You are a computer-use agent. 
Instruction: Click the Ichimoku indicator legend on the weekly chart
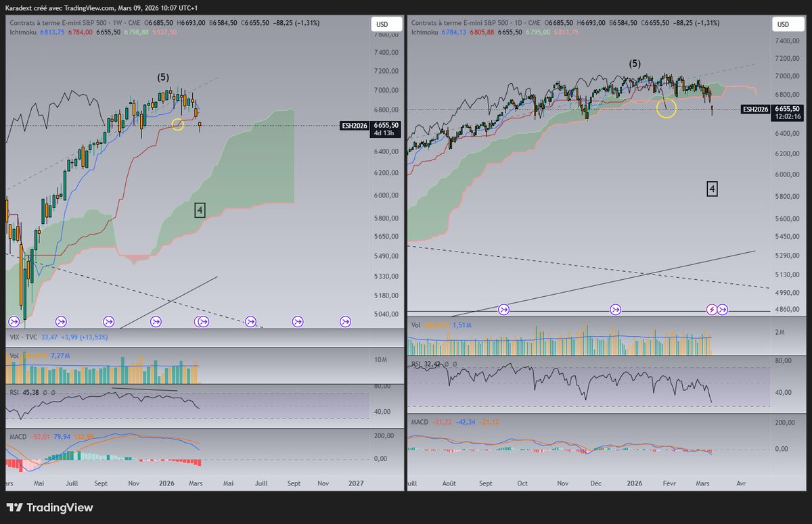coord(24,32)
